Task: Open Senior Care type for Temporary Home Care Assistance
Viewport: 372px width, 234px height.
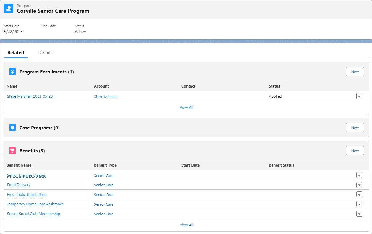Action: click(104, 204)
